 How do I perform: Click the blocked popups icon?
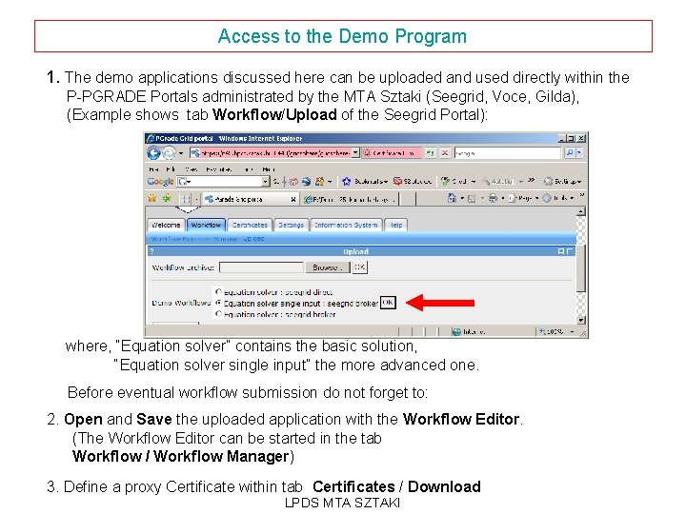397,182
